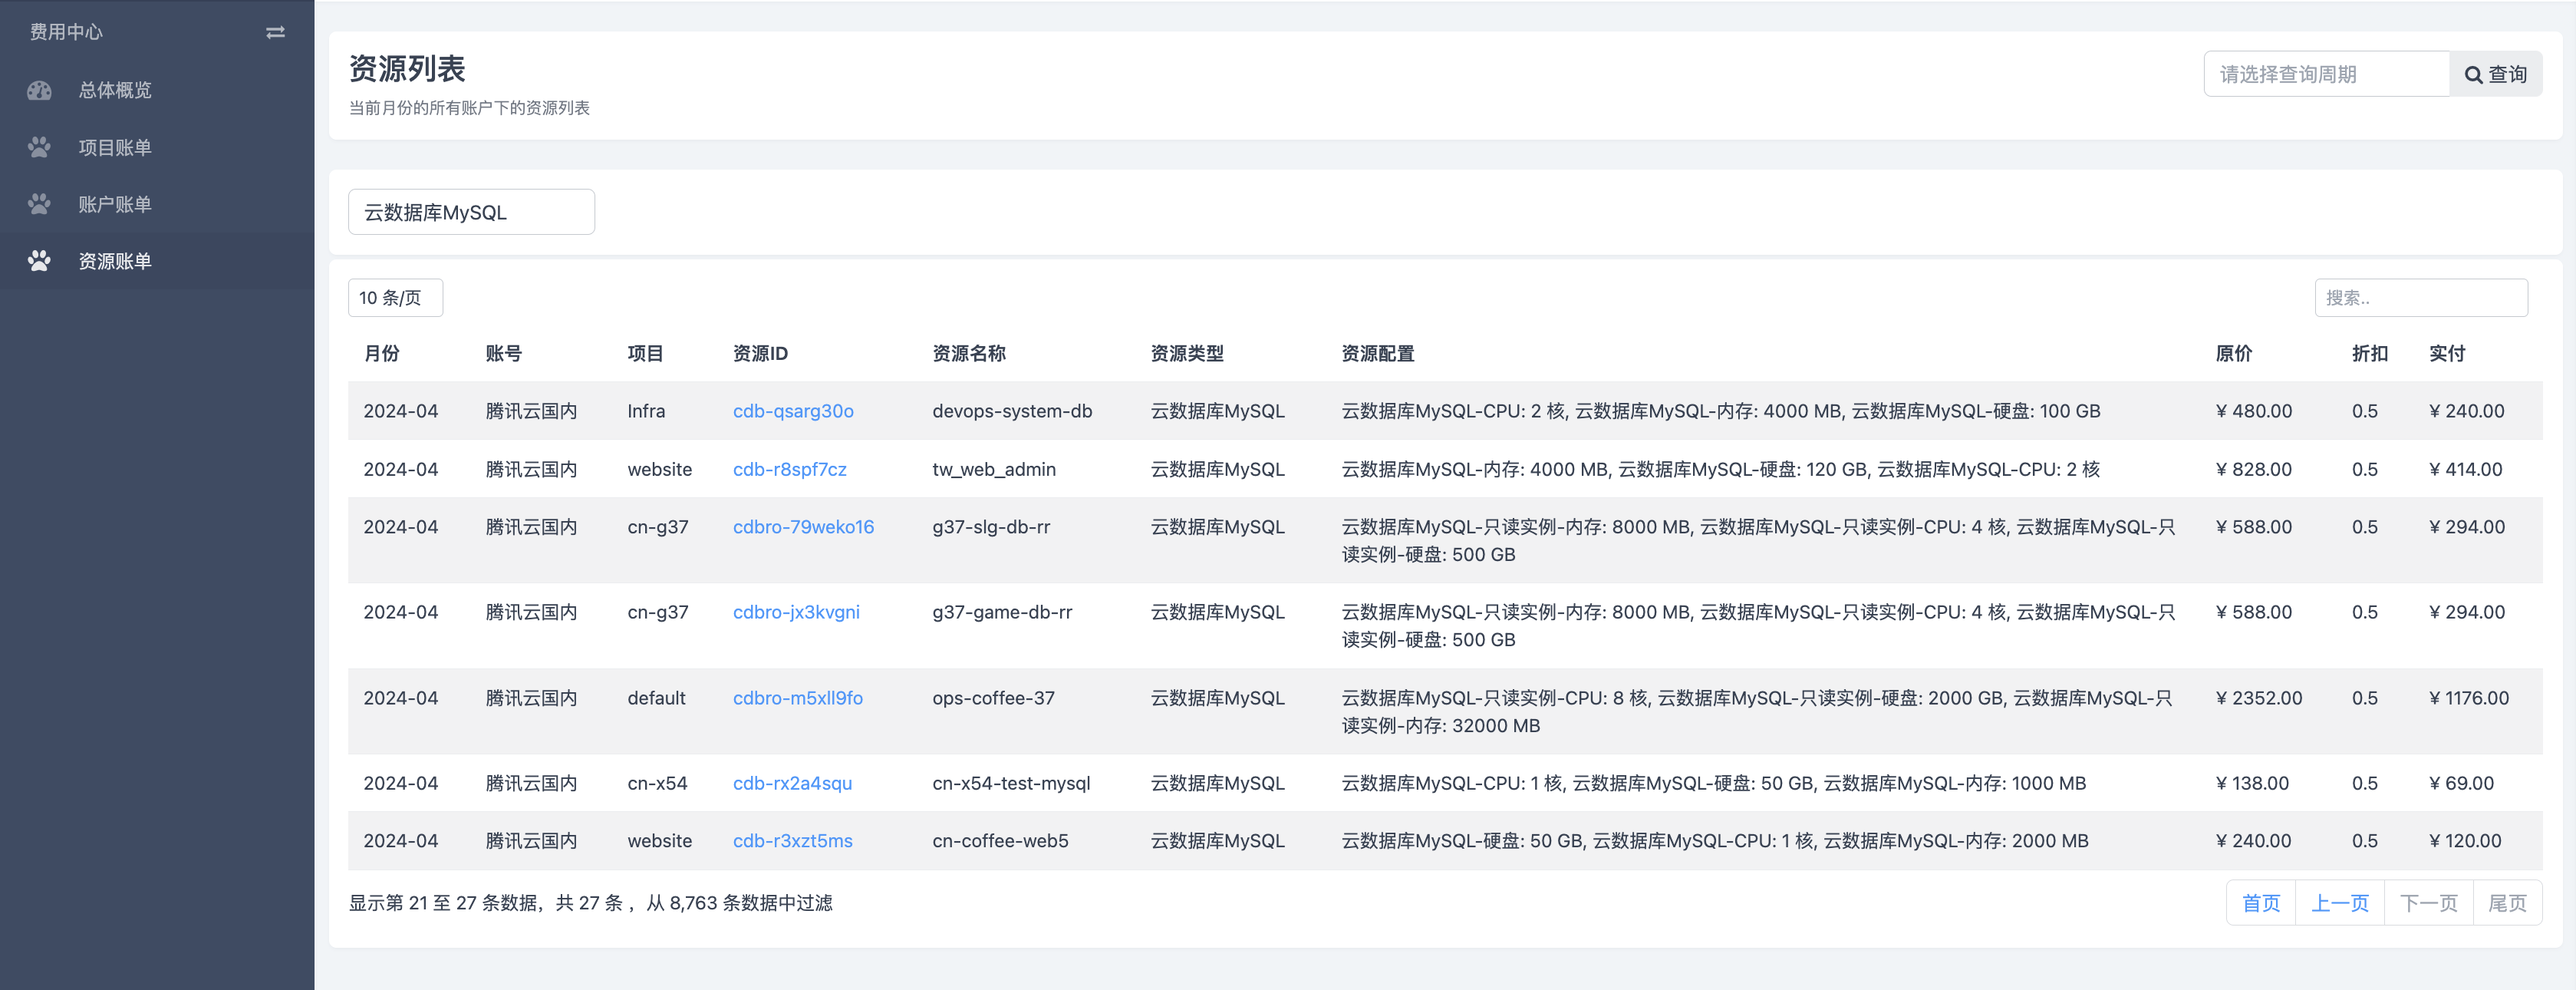Click the paw icon beside 资源账单
The image size is (2576, 990).
tap(39, 262)
